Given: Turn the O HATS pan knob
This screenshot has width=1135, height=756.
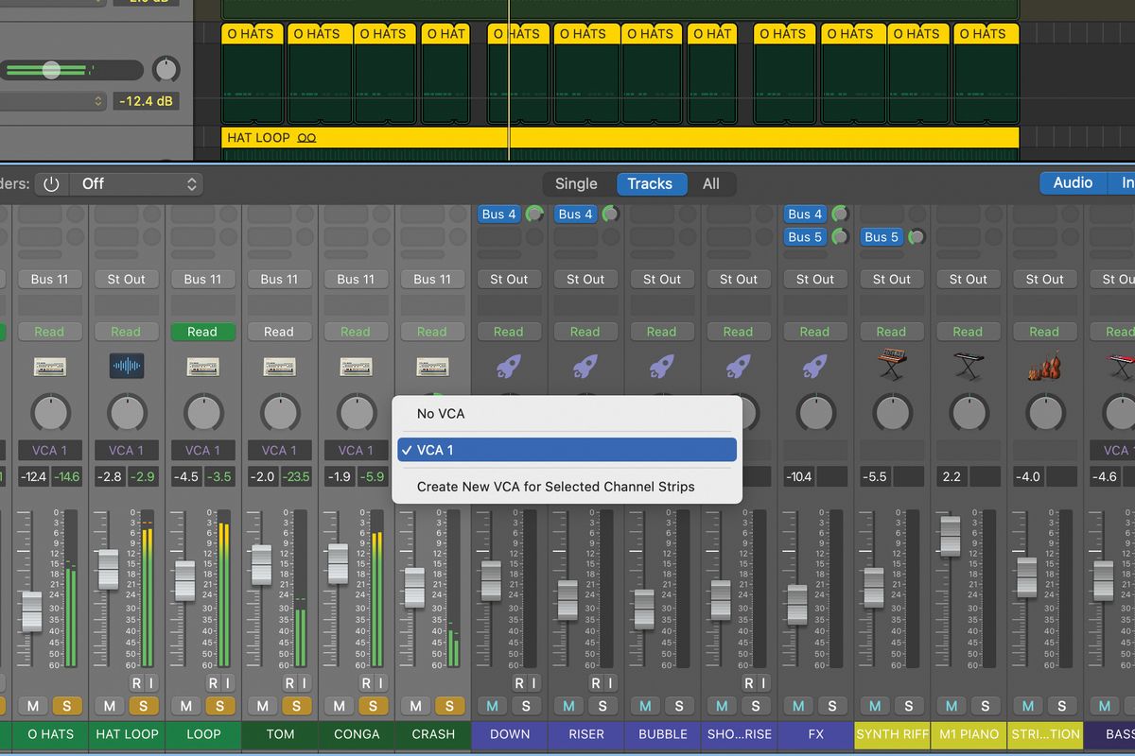Looking at the screenshot, I should pos(49,414).
